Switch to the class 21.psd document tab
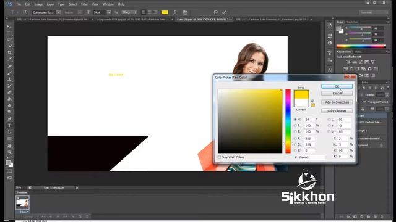Viewport: 396px width, 222px height. tap(202, 19)
